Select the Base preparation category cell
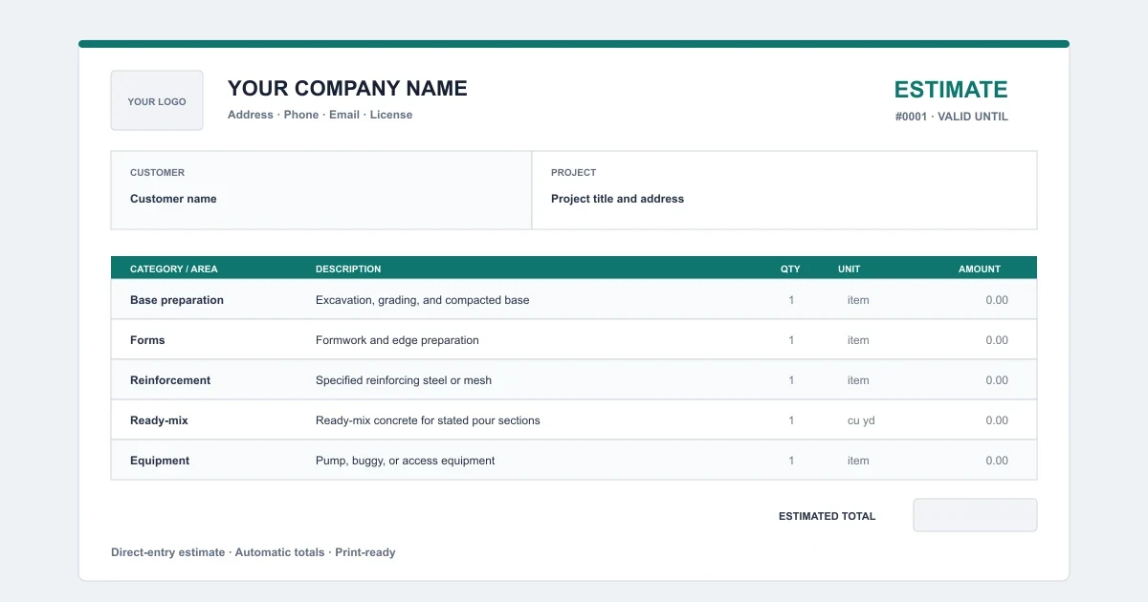This screenshot has height=602, width=1148. tap(177, 300)
